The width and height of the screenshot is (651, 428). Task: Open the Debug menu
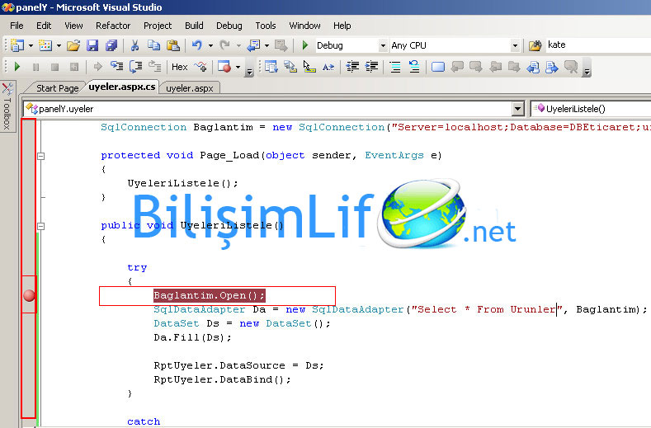coord(229,26)
